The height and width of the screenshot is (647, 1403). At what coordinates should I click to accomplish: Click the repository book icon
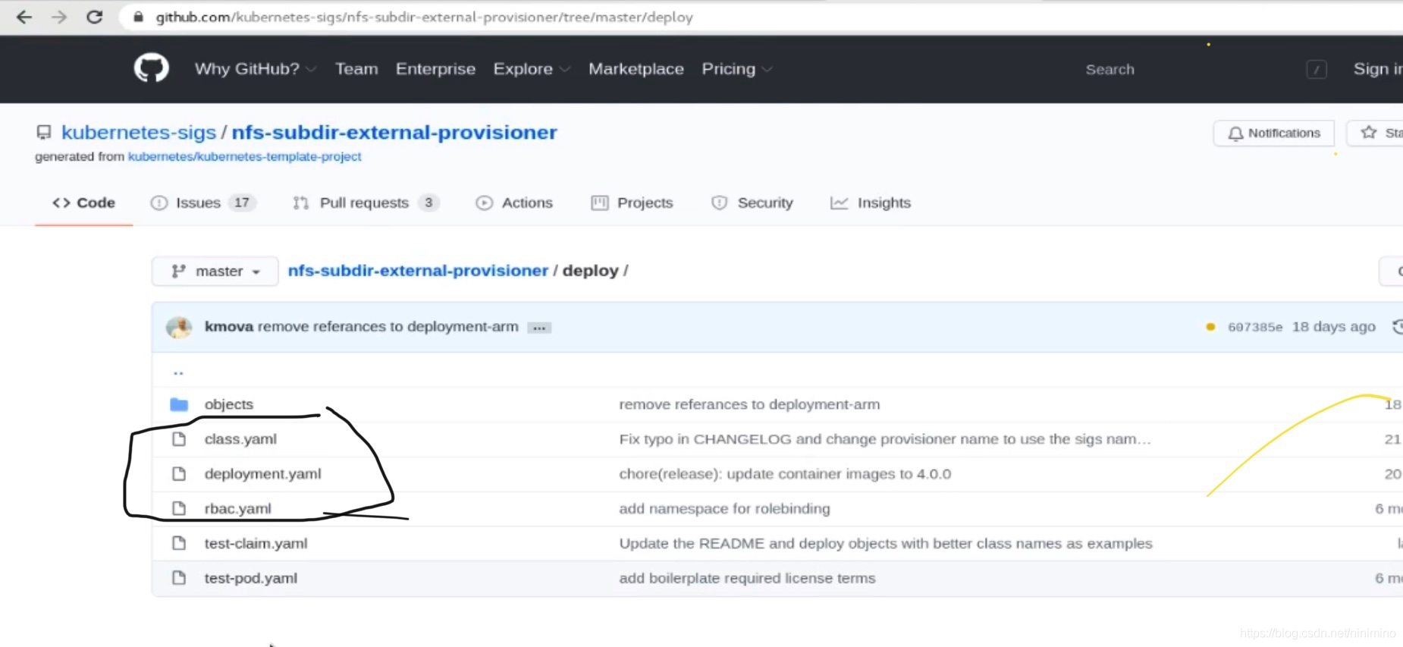[44, 133]
